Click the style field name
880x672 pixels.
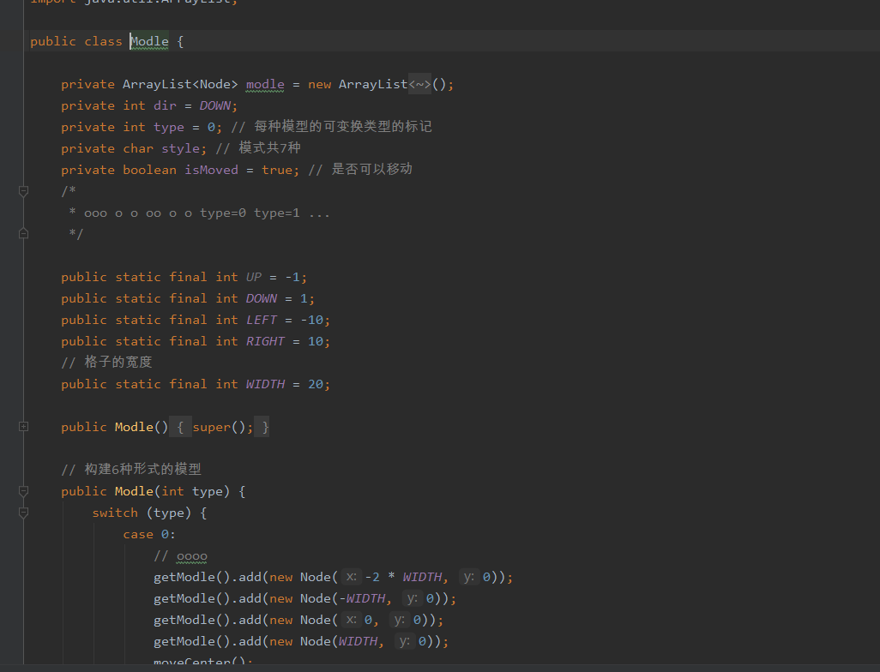180,148
